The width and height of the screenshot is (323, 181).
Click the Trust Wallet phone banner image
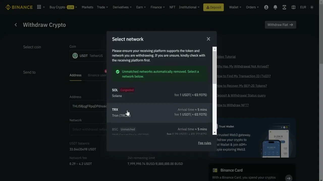coord(275,141)
